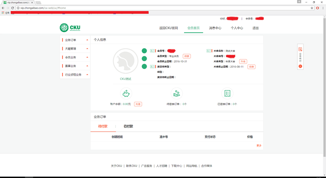This screenshot has width=326, height=178.
Task: Click the CKU logo
Action: [x=70, y=28]
